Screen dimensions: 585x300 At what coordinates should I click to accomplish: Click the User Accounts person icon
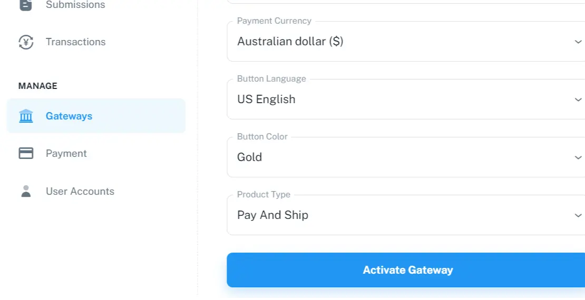26,192
